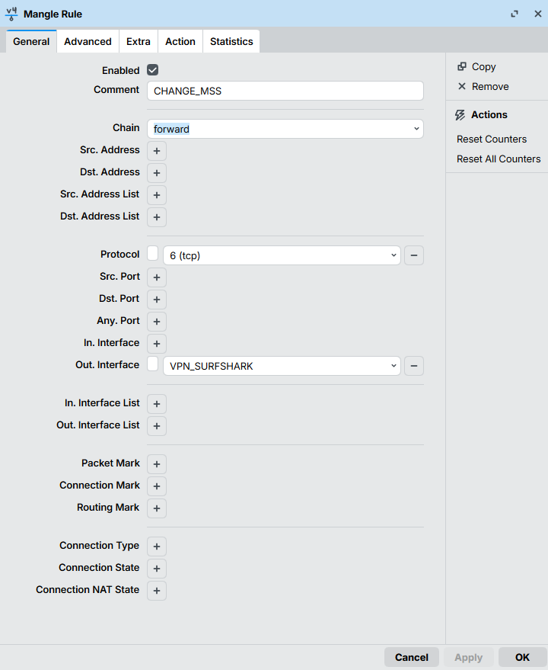Open the VPN_SURFSHARK interface dropdown

pyautogui.click(x=282, y=366)
